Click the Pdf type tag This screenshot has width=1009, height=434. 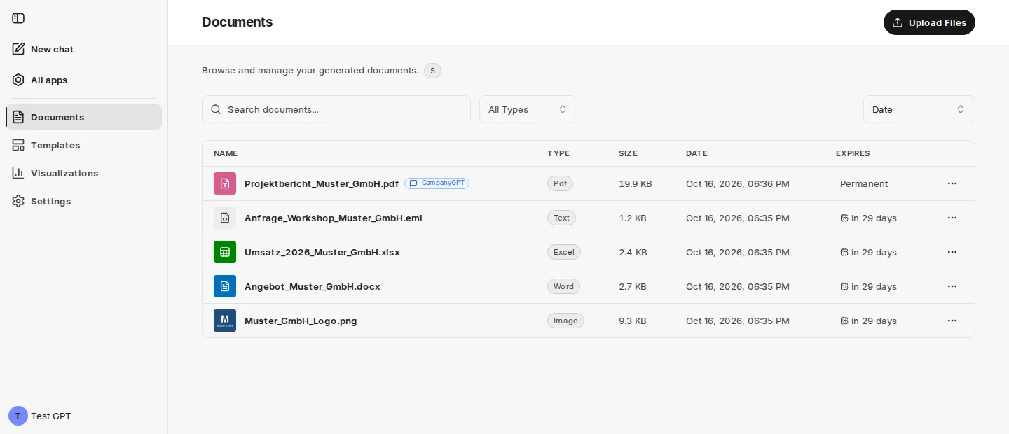560,183
